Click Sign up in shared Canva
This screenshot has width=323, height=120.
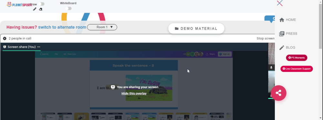coord(225,54)
